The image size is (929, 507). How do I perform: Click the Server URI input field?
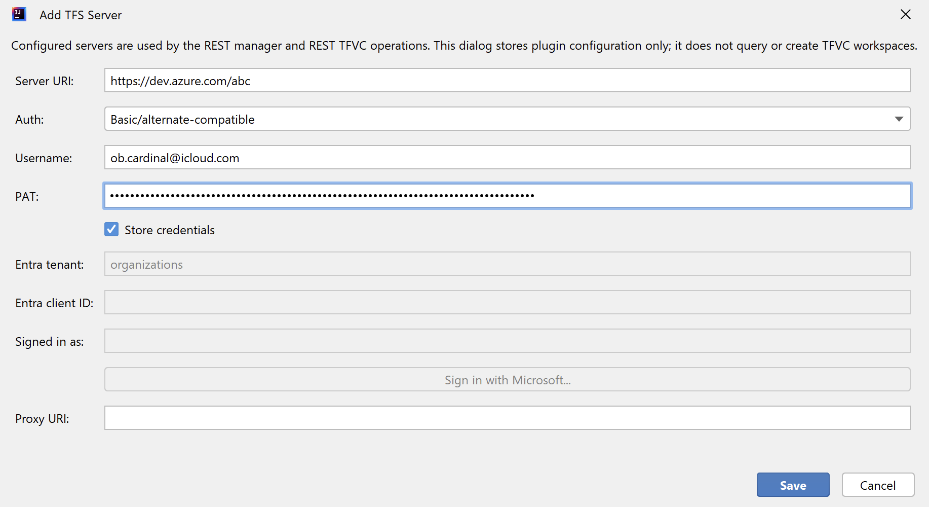click(x=508, y=80)
